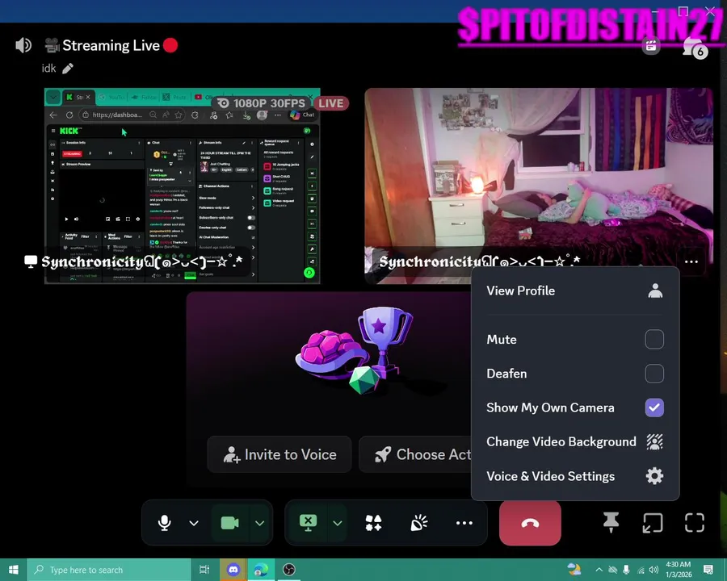Open Discord from the taskbar
The height and width of the screenshot is (581, 727).
(x=233, y=570)
